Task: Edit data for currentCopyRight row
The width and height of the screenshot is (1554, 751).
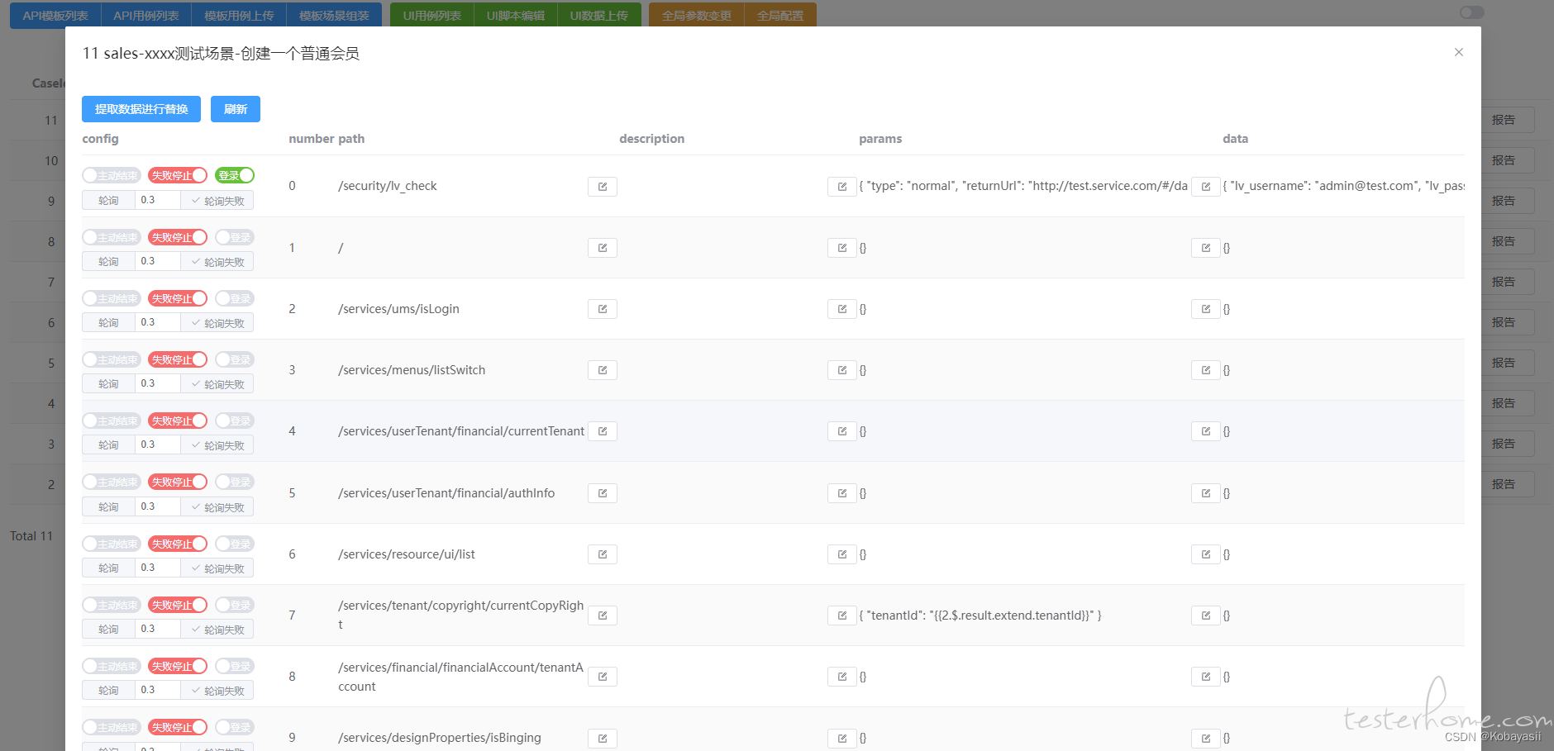Action: [x=1205, y=616]
